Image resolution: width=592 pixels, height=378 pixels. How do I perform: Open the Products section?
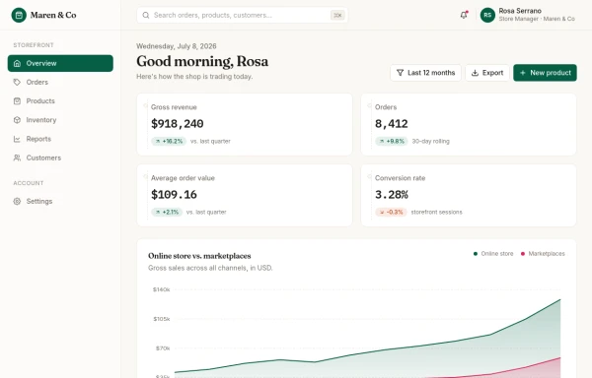coord(60,101)
